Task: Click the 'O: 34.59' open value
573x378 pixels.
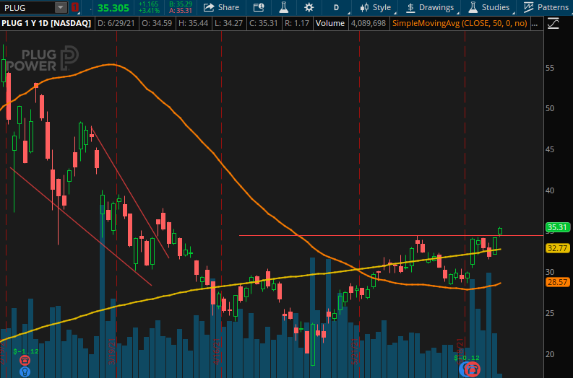Action: click(x=157, y=23)
